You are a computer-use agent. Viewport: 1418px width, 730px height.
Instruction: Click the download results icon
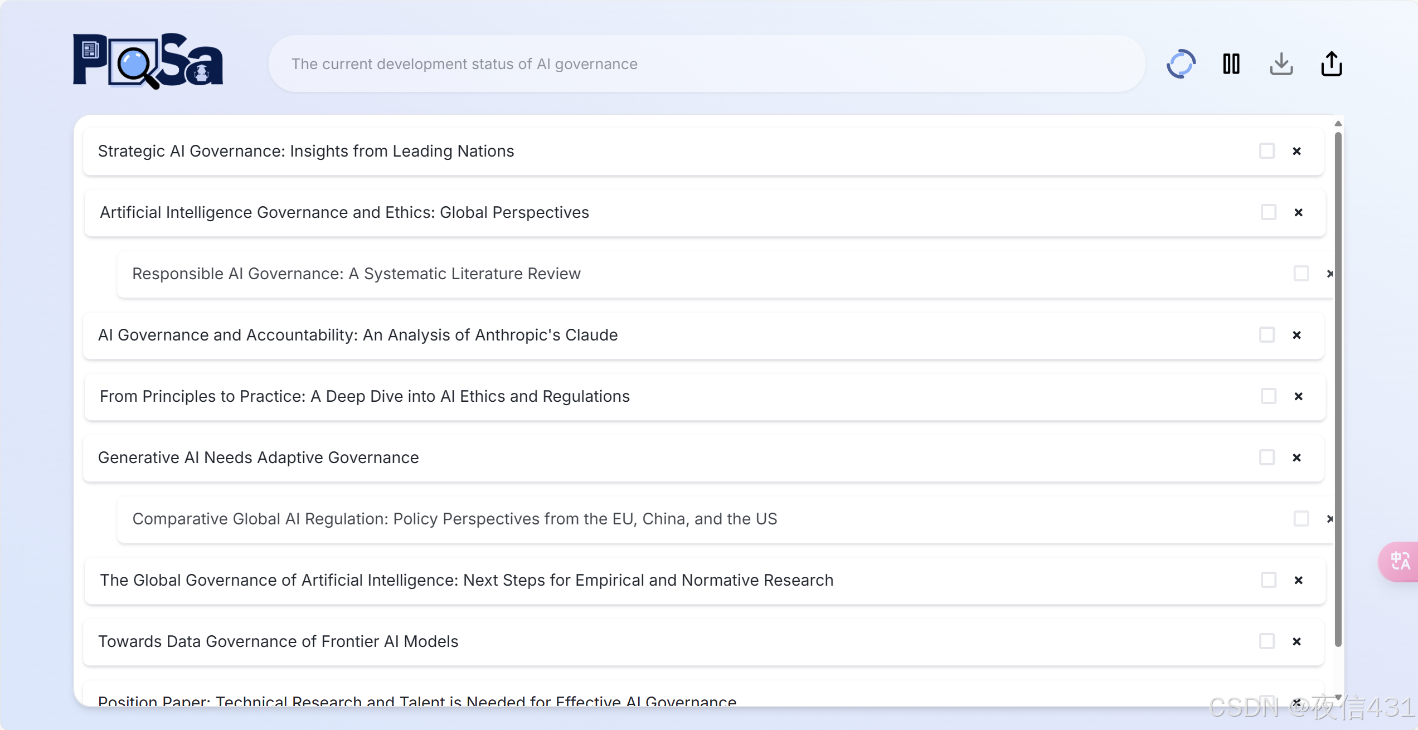[x=1281, y=64]
